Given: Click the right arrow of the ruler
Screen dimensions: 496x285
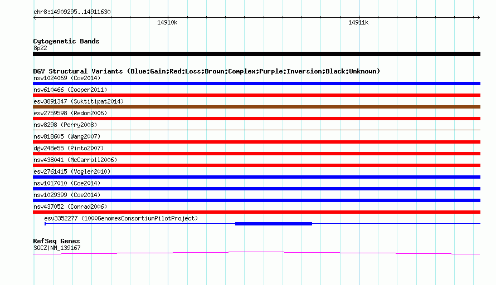Looking at the screenshot, I should 478,18.
